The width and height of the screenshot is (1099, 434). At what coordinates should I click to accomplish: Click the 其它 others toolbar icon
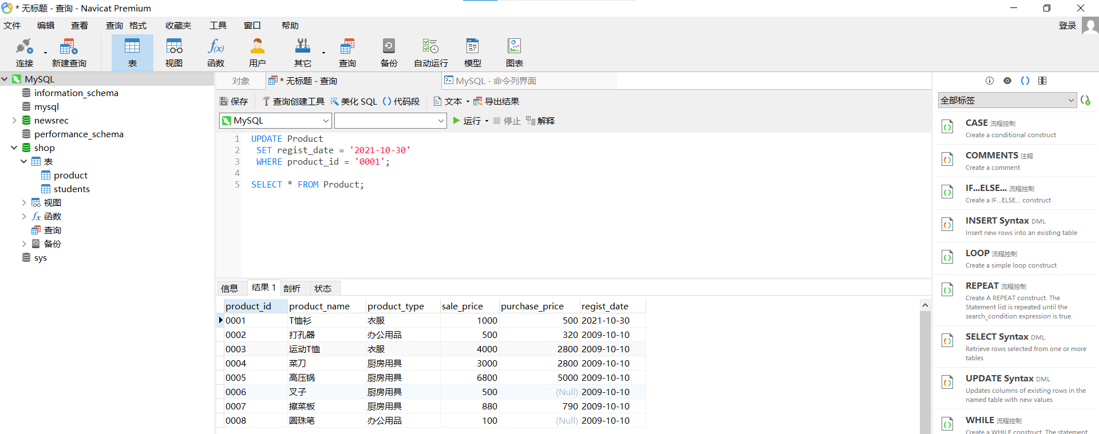click(x=303, y=53)
